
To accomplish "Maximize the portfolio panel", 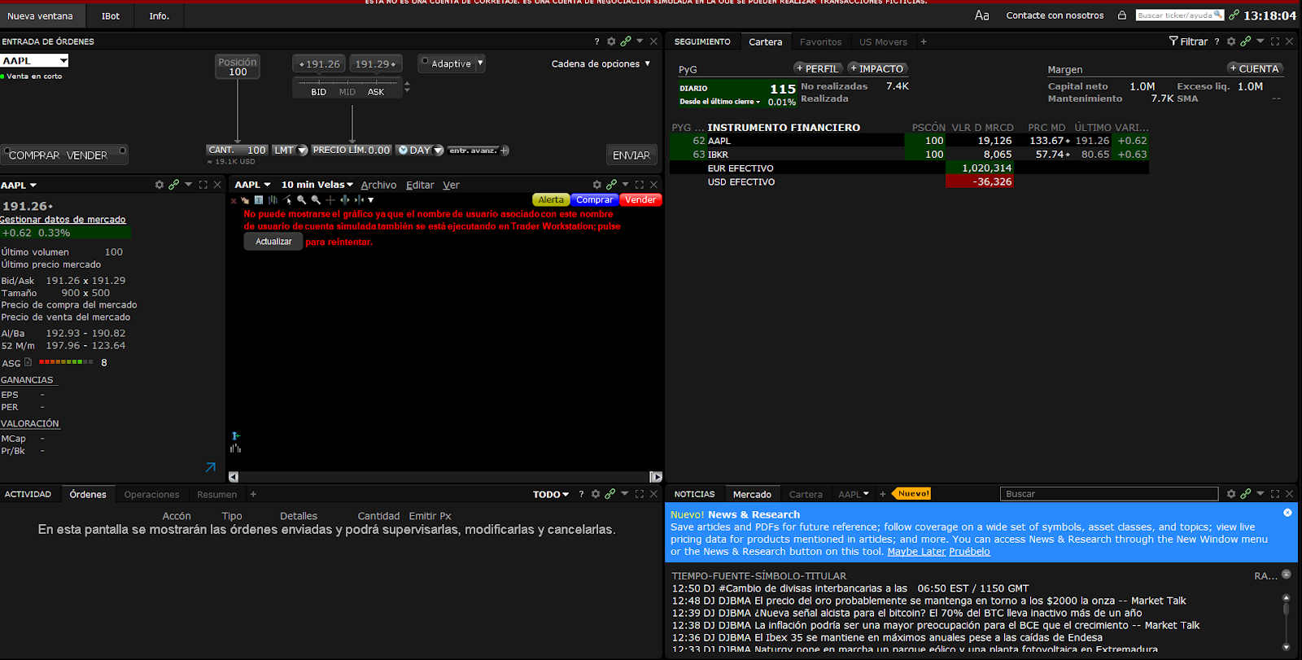I will 1275,42.
